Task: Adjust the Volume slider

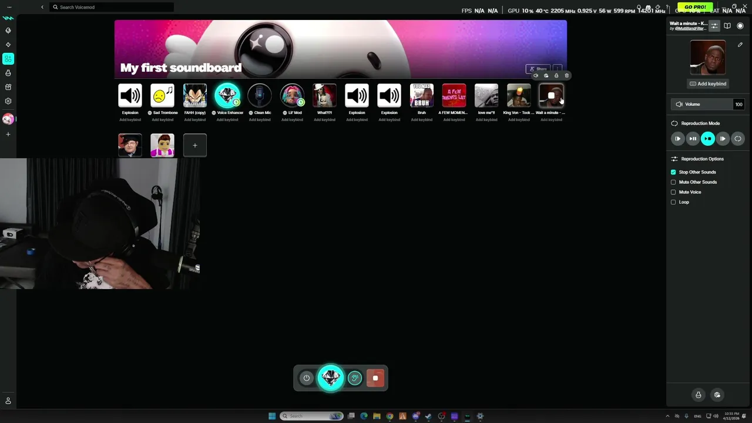Action: [702, 104]
